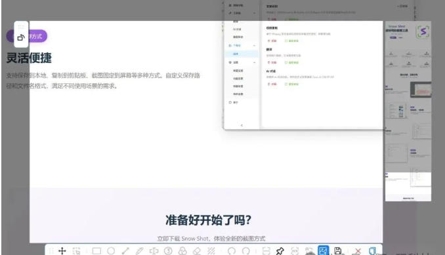The width and height of the screenshot is (445, 255).
Task: Click the highlighted blue image tool
Action: click(x=324, y=250)
